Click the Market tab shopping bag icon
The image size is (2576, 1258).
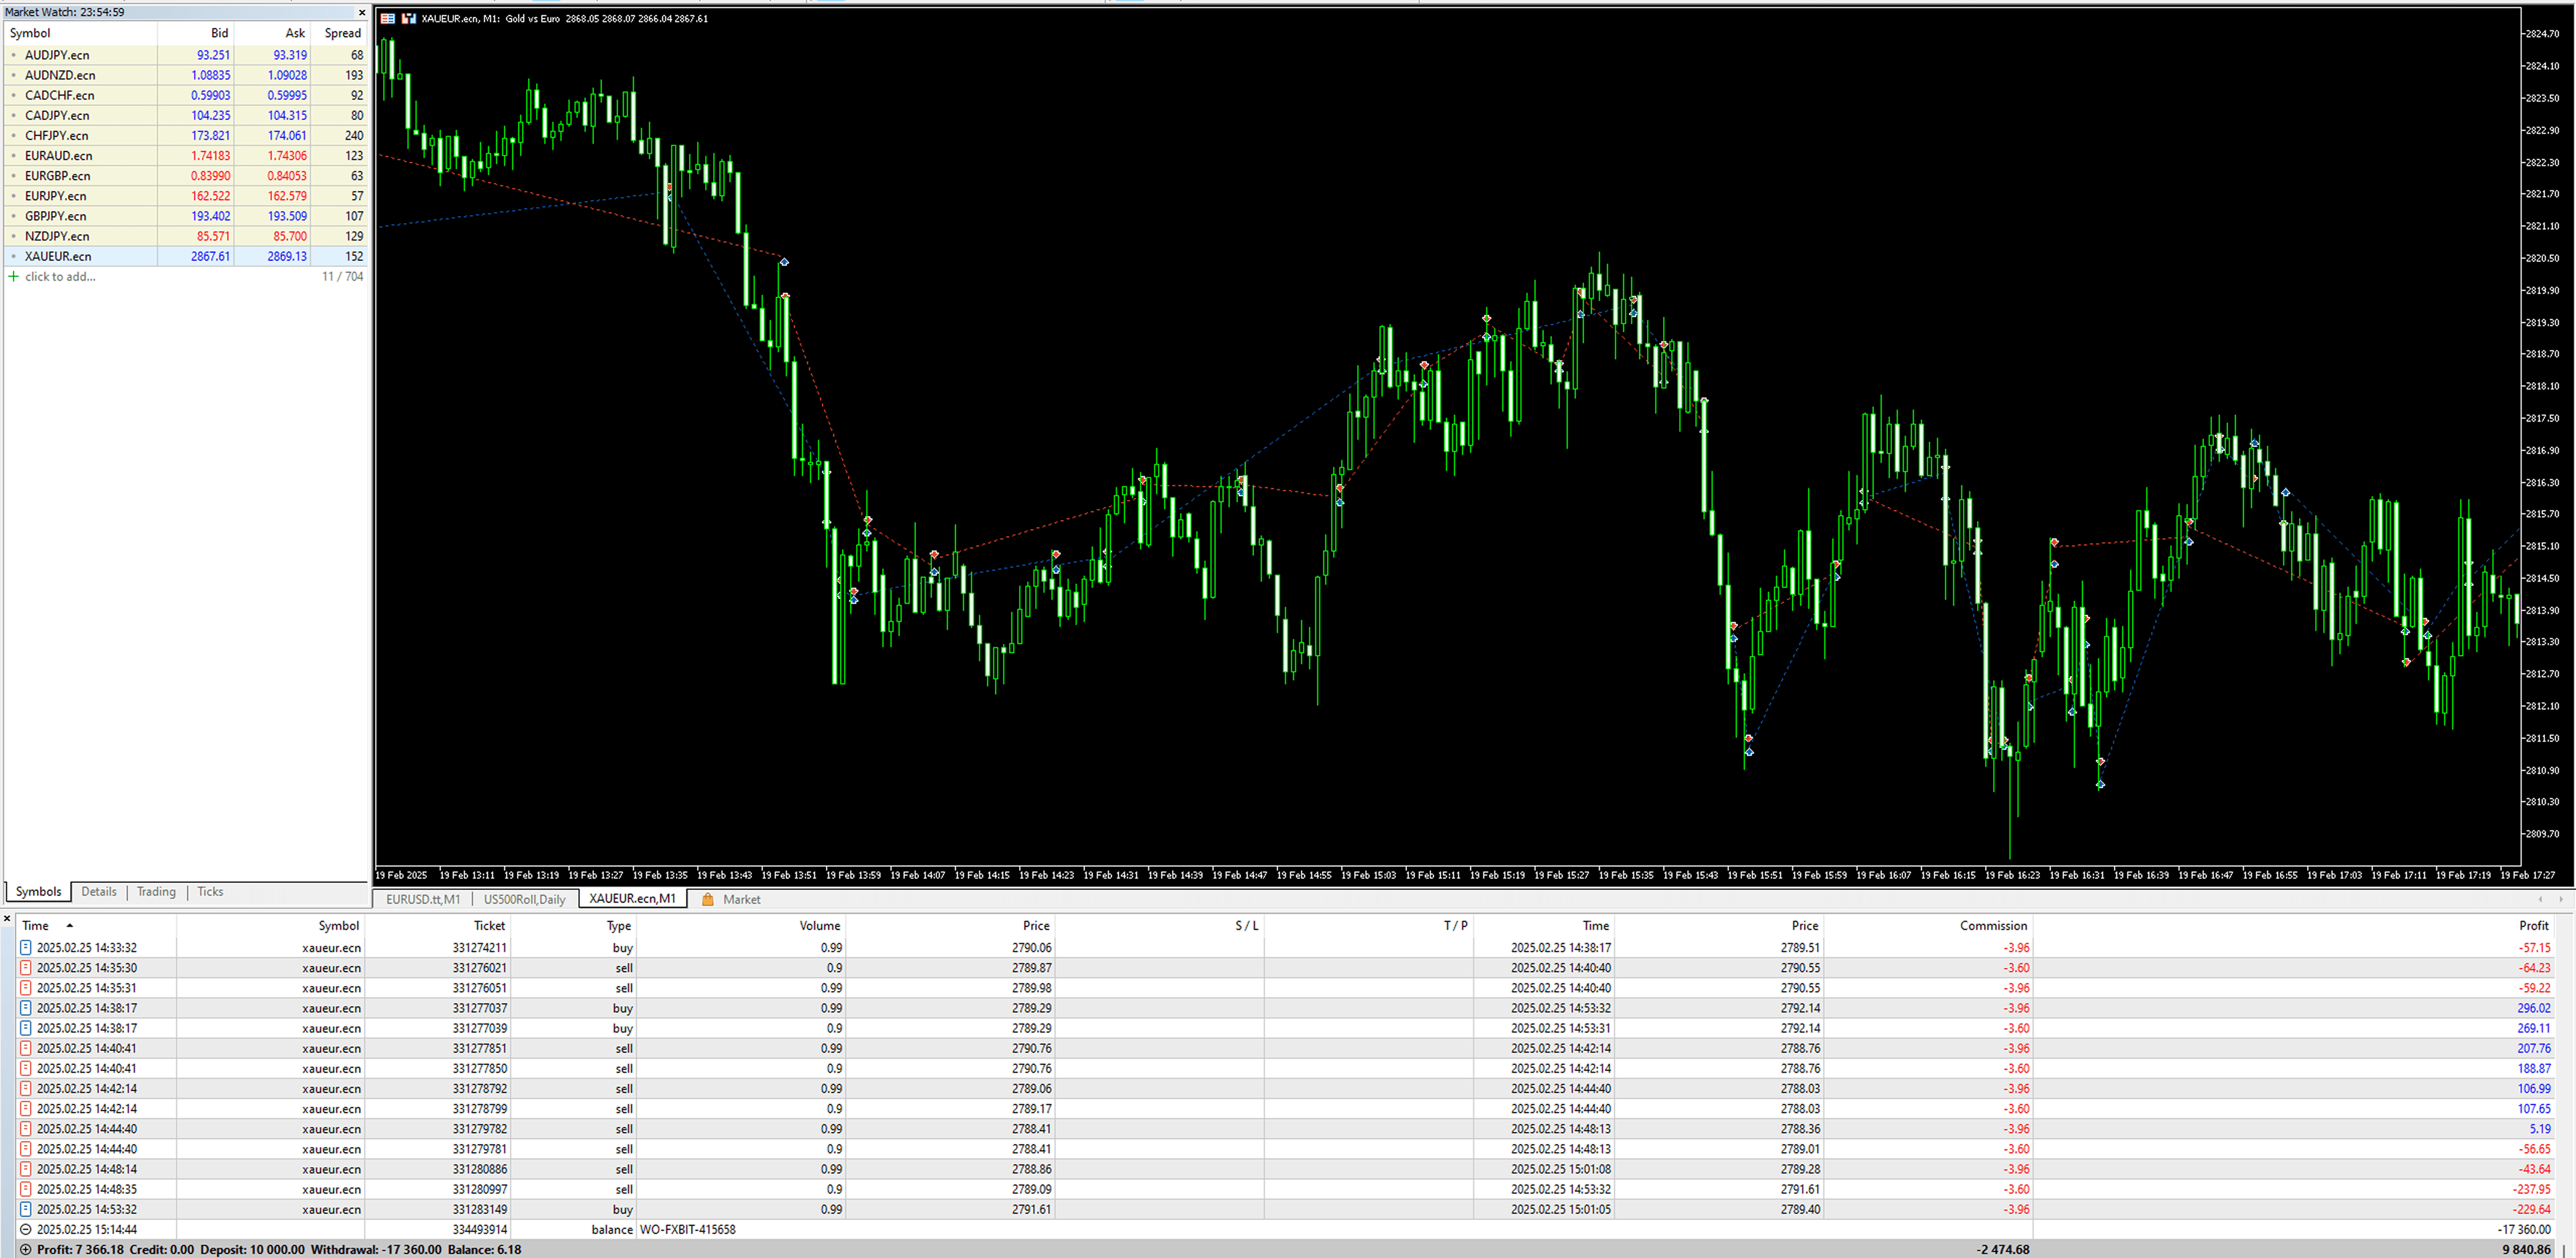[x=708, y=899]
